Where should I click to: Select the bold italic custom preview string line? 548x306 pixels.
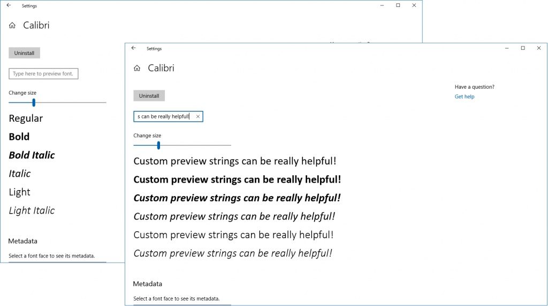pos(237,198)
